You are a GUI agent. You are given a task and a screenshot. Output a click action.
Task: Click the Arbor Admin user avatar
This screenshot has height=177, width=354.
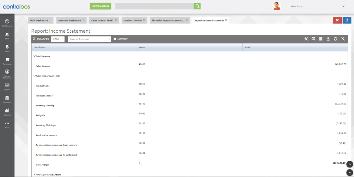coord(277,6)
